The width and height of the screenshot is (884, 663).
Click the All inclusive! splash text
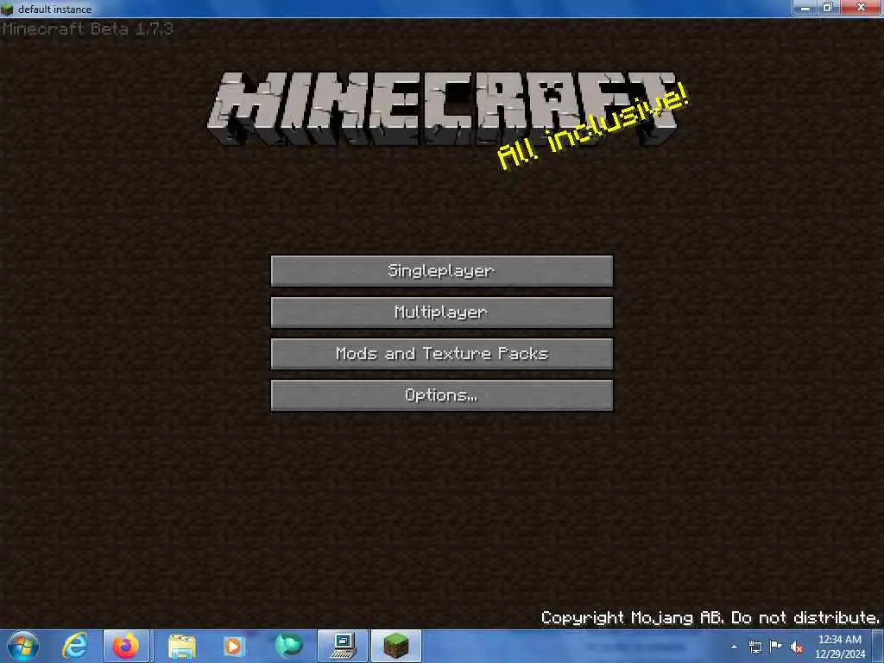click(x=593, y=126)
